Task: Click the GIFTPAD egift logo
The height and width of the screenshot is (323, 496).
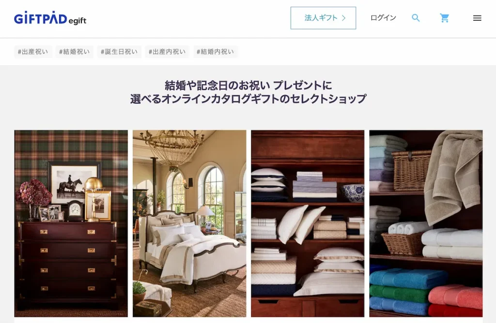Action: 50,18
